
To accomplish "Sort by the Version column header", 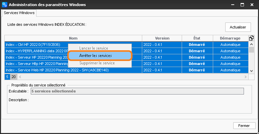I will point(162,38).
